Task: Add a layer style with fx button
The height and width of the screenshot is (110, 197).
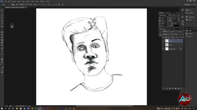Action: [x=167, y=88]
